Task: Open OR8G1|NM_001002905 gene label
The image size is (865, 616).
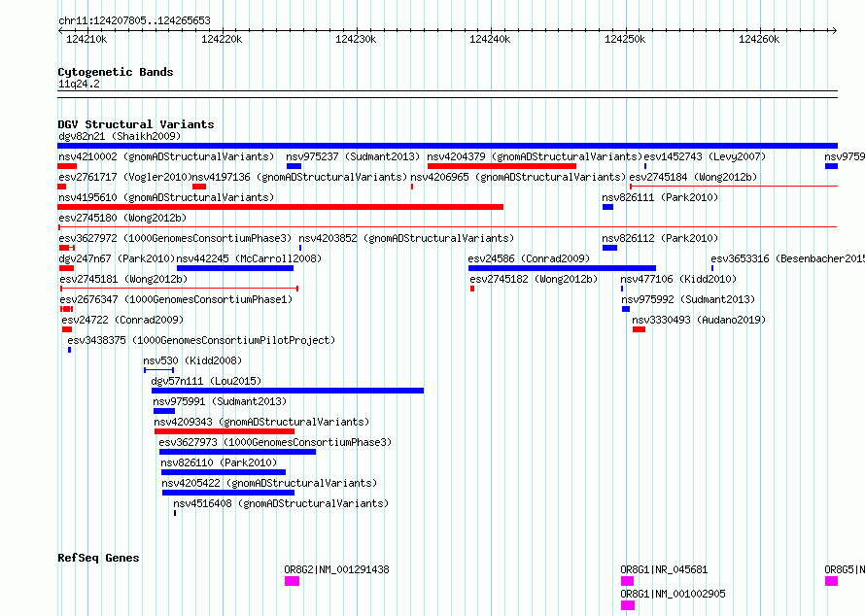Action: tap(673, 594)
